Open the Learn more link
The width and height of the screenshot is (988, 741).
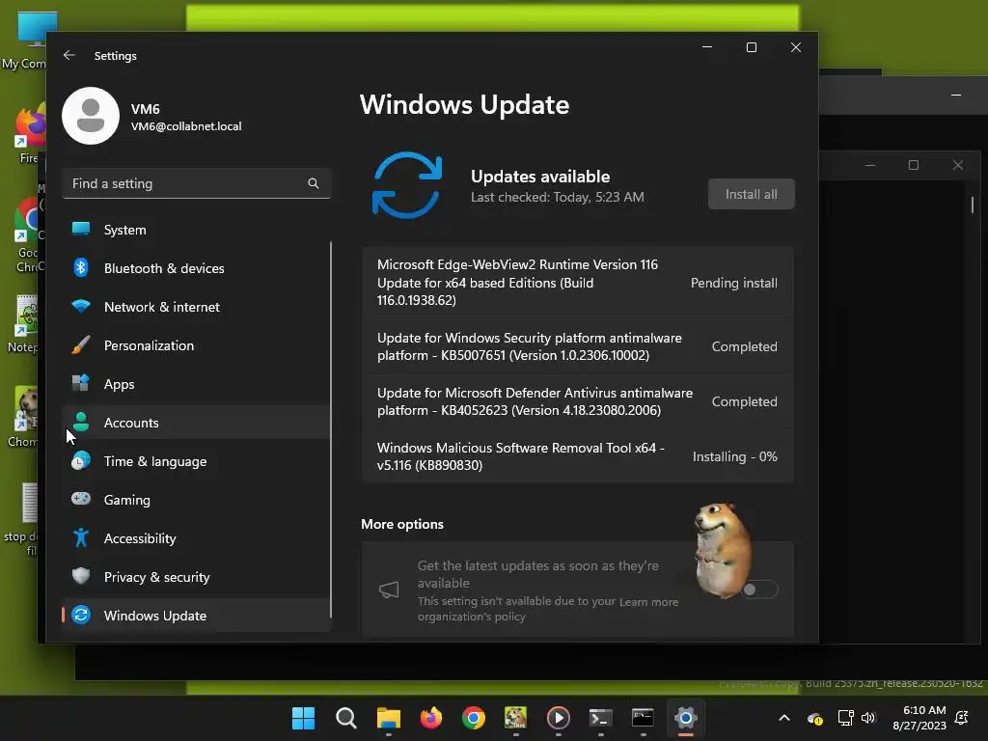click(648, 602)
